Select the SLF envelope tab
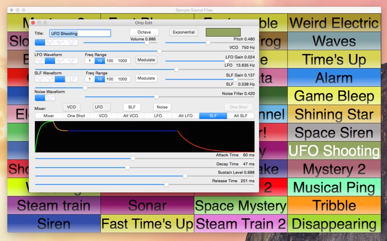 click(x=213, y=116)
